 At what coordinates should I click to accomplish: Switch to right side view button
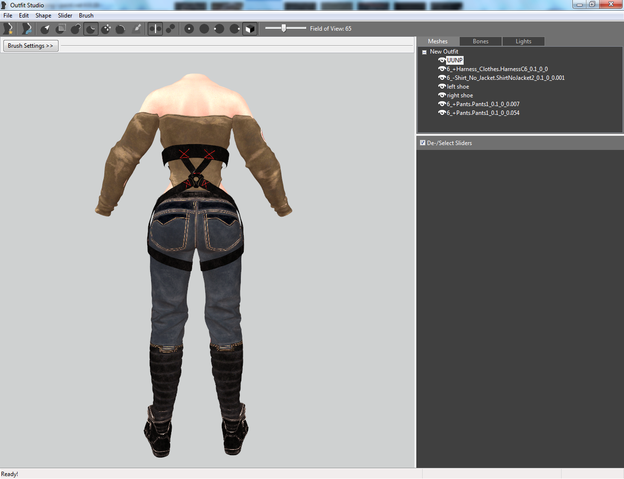click(234, 29)
